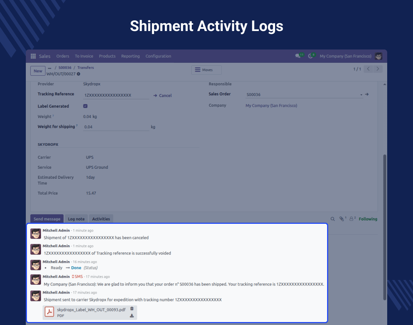The image size is (413, 325).
Task: Click the Tracking Reference input field
Action: click(x=116, y=95)
